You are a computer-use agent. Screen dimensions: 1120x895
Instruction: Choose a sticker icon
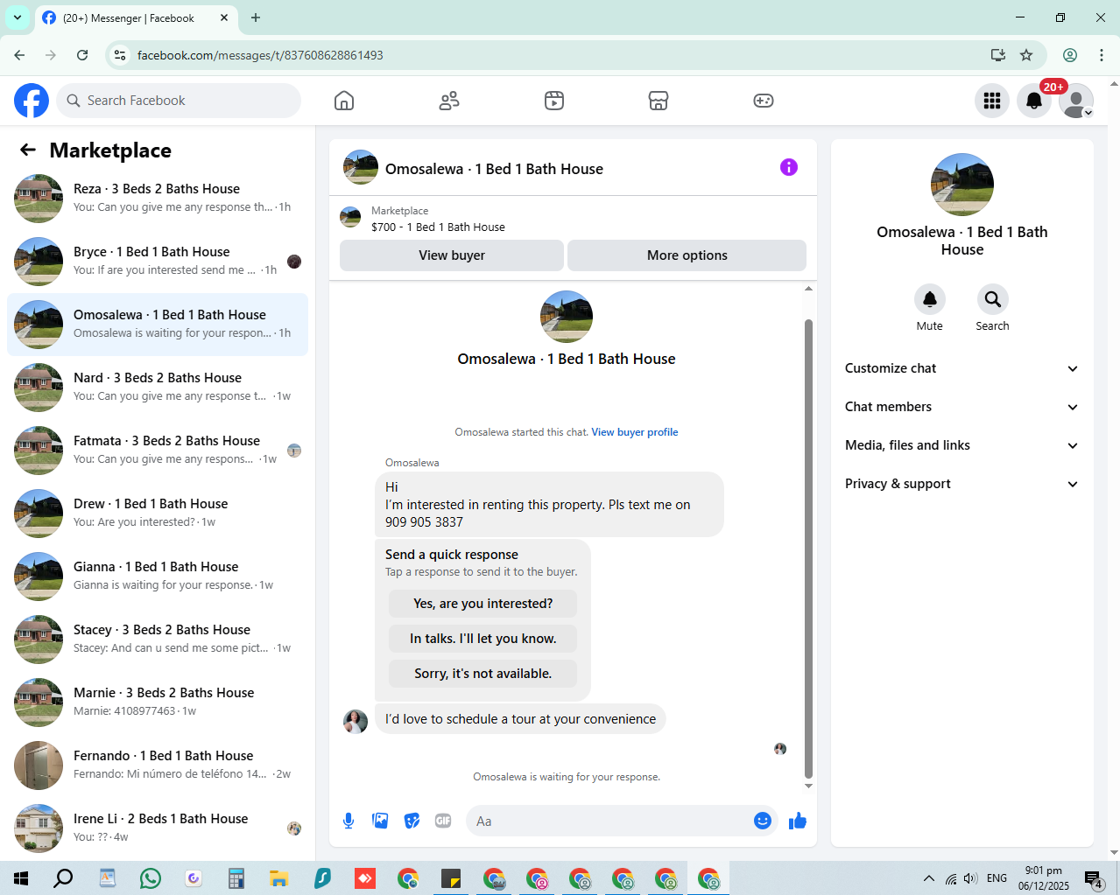412,821
